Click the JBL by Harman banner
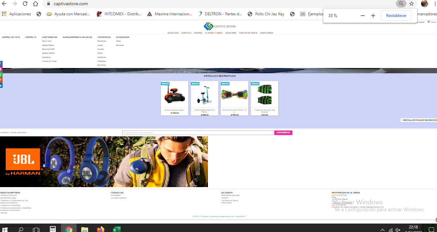Viewport: 437px width, 232px height. 104,162
